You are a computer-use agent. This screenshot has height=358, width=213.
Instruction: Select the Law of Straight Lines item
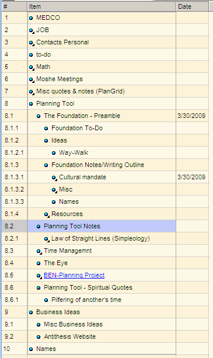(x=100, y=239)
